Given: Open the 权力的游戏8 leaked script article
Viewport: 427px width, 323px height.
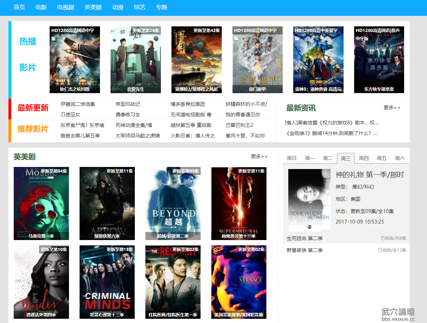Looking at the screenshot, I should (x=332, y=123).
